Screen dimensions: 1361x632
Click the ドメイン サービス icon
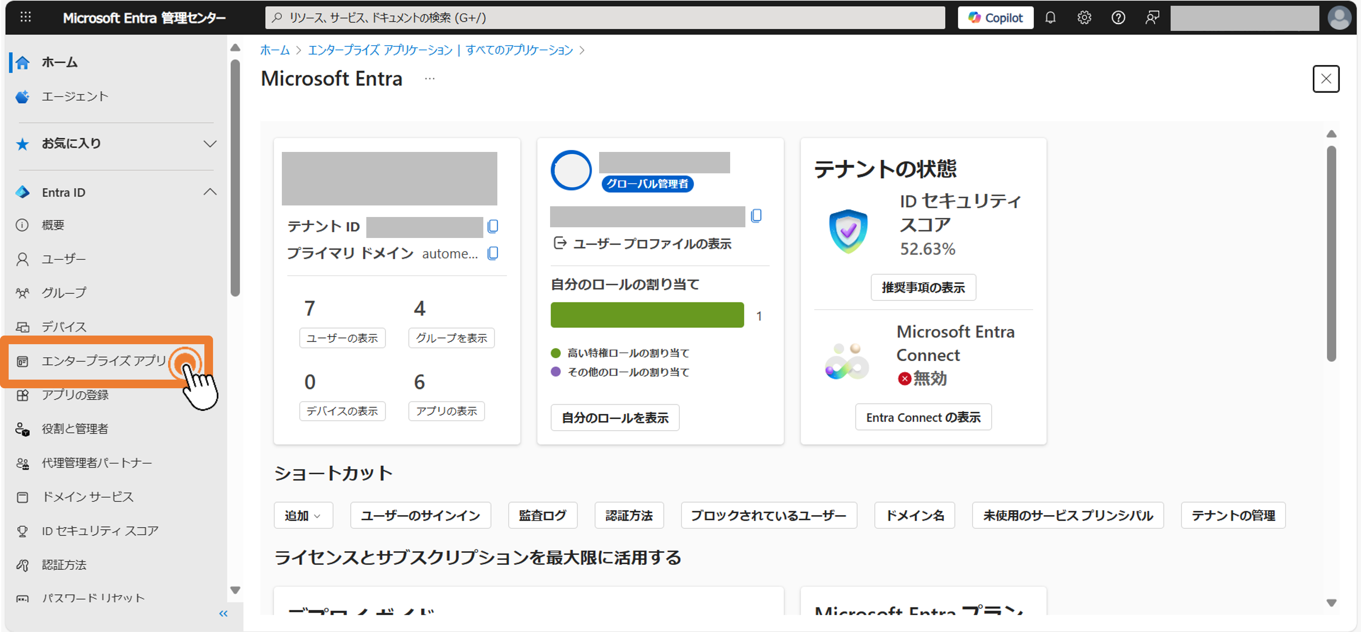pos(22,497)
